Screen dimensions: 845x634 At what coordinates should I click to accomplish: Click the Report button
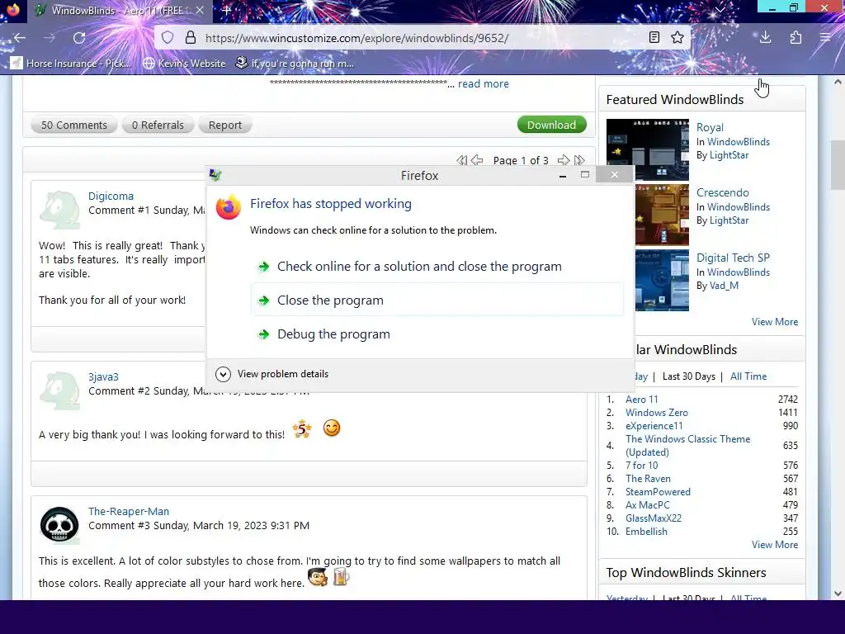224,125
